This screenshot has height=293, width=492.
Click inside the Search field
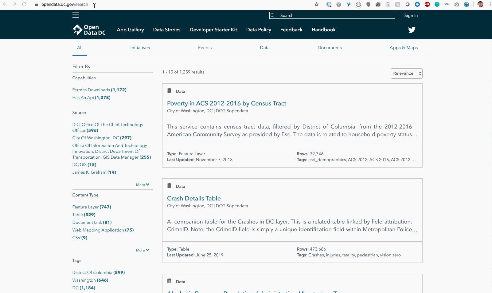click(x=332, y=15)
